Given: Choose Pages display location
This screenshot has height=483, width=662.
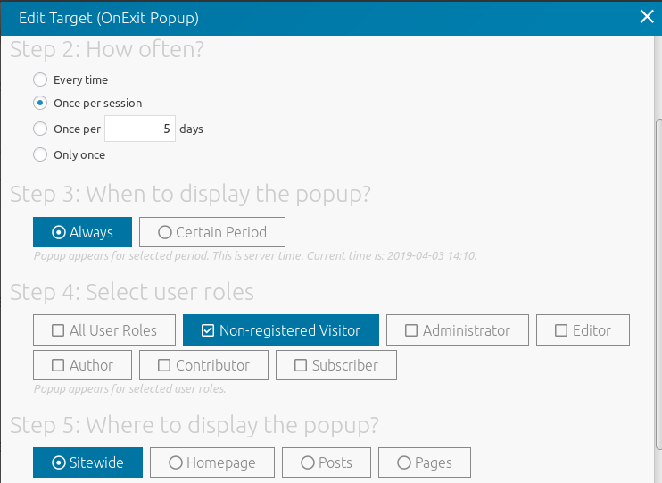Looking at the screenshot, I should (425, 462).
